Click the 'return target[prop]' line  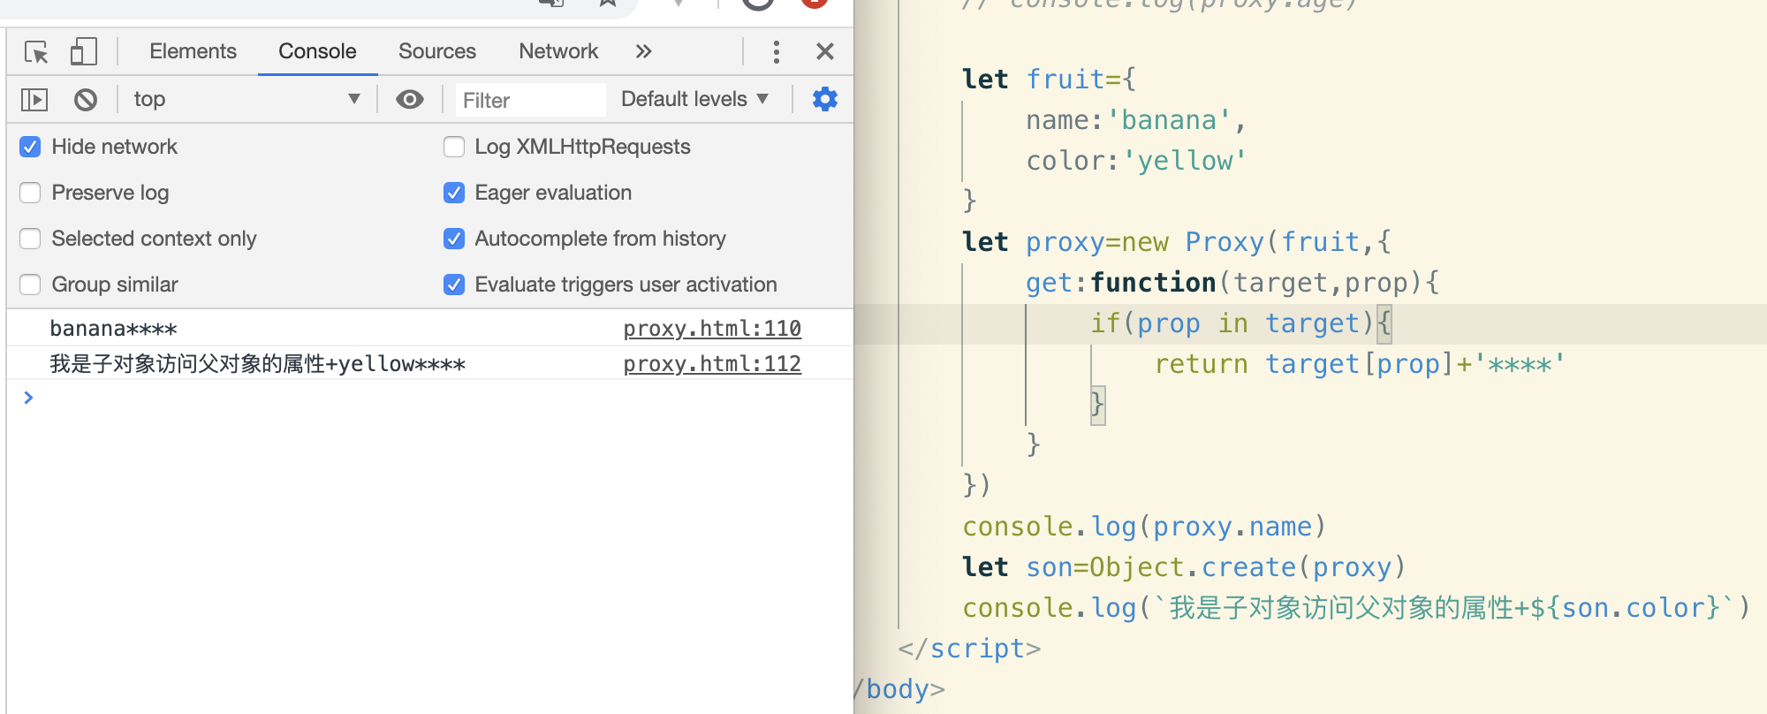coord(1360,364)
